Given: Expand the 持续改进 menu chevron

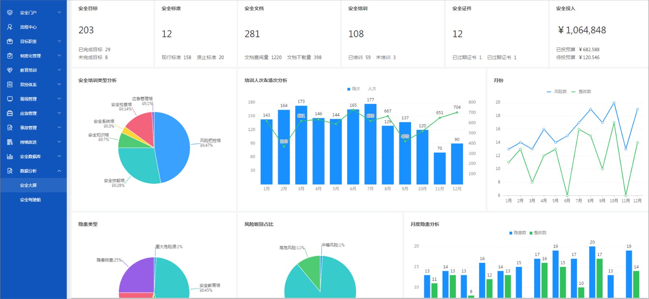Looking at the screenshot, I should [x=59, y=142].
